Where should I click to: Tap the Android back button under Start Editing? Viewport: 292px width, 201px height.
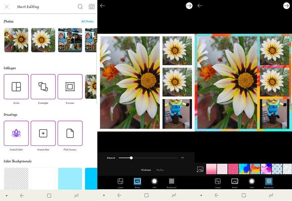22,196
